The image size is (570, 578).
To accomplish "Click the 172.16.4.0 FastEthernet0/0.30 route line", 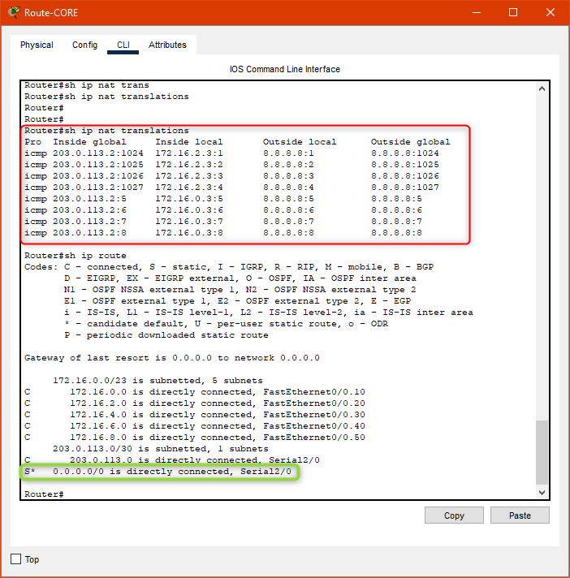I will 195,415.
